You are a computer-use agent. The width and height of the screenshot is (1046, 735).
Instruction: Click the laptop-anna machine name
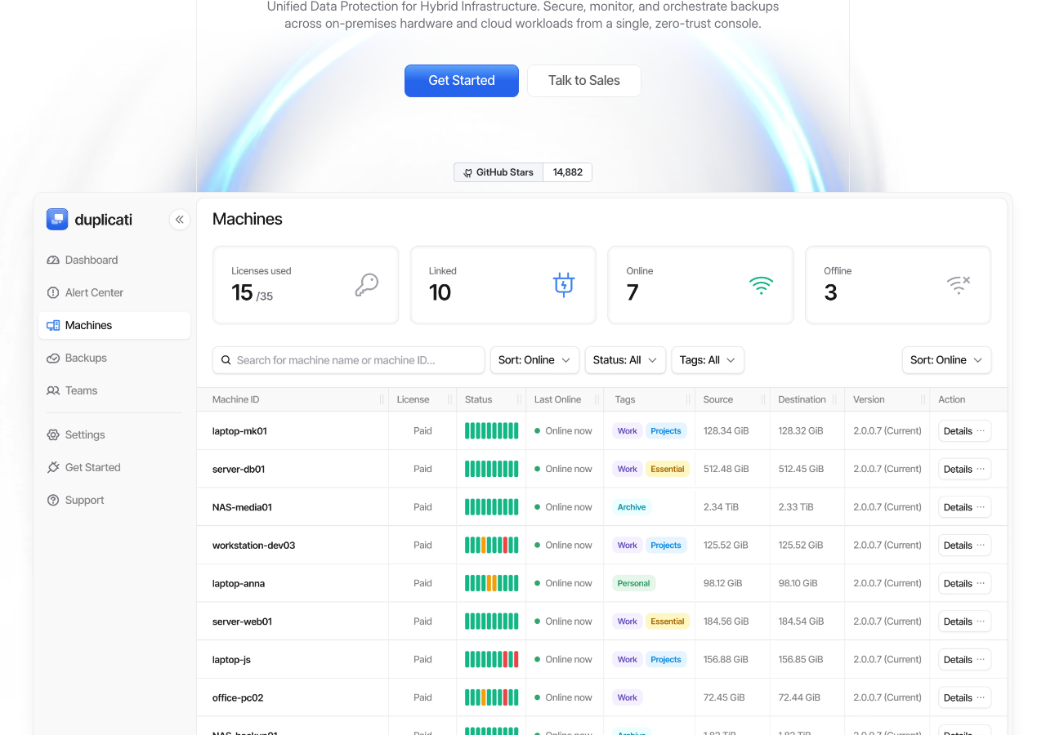[239, 584]
